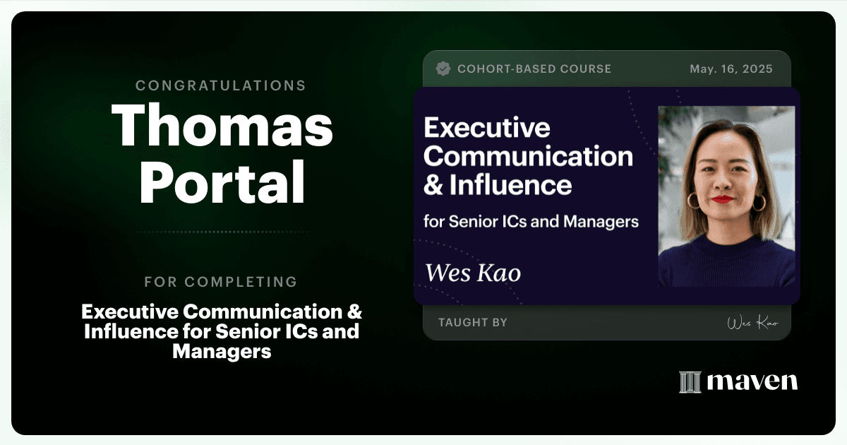The height and width of the screenshot is (445, 847).
Task: Select the instructor's portrait photo
Action: point(726,196)
